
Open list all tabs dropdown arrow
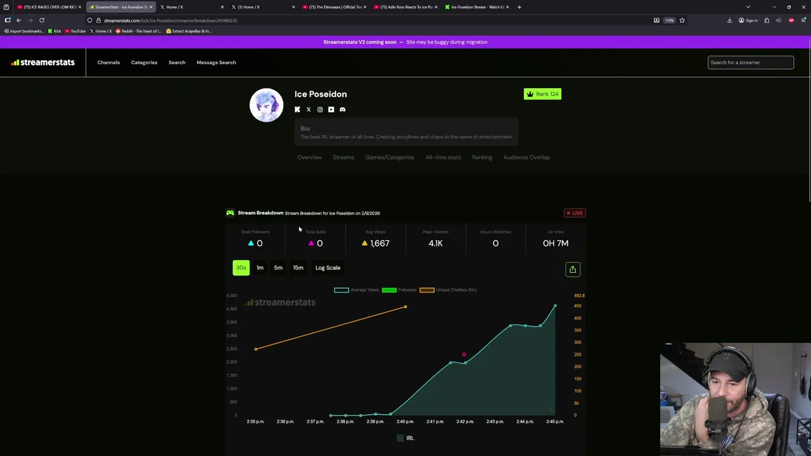pos(748,7)
